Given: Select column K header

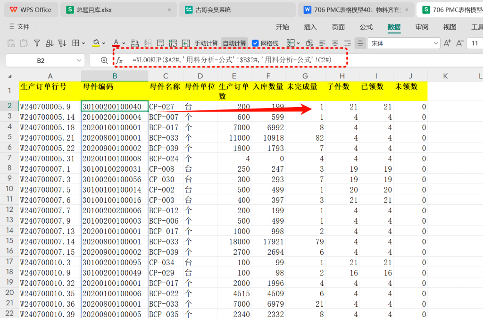Looking at the screenshot, I should pyautogui.click(x=445, y=76).
